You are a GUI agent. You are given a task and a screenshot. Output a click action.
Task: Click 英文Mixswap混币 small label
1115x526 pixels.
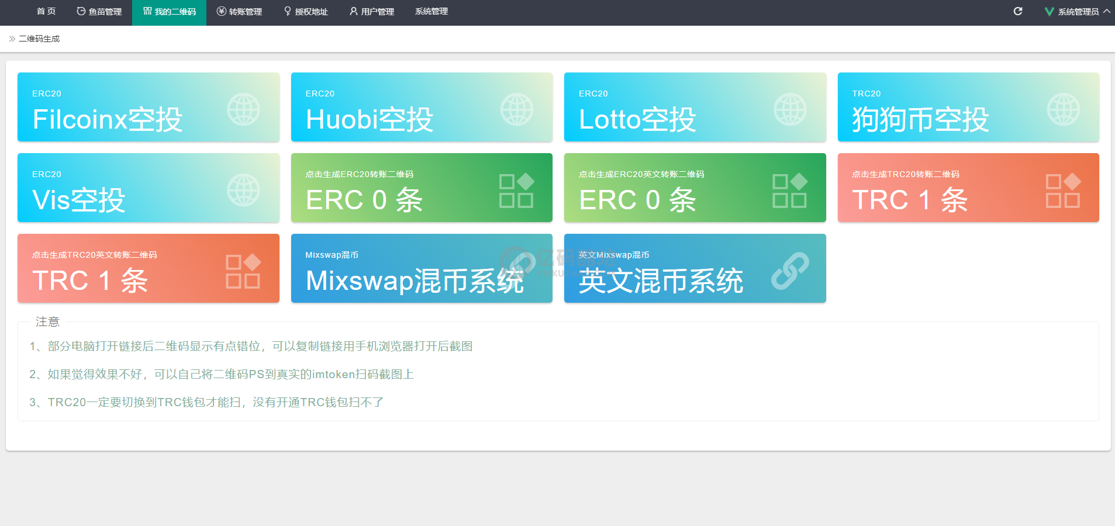tap(614, 255)
